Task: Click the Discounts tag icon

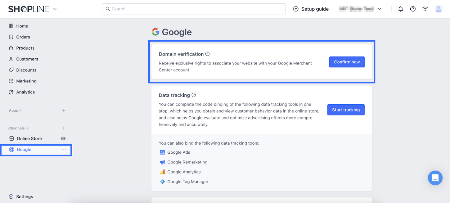Action: (x=11, y=70)
